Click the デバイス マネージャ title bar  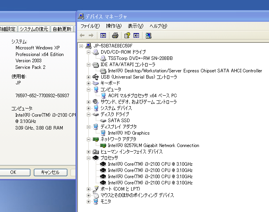tap(173, 16)
